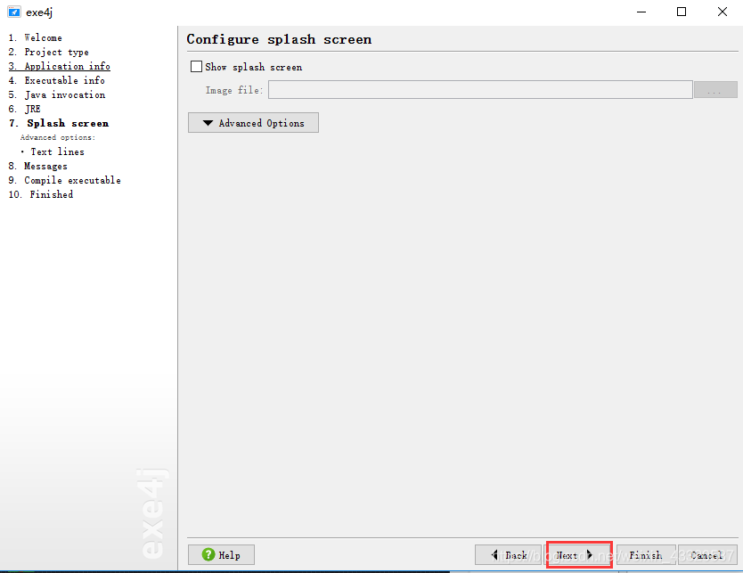Click the Back button

click(x=508, y=554)
